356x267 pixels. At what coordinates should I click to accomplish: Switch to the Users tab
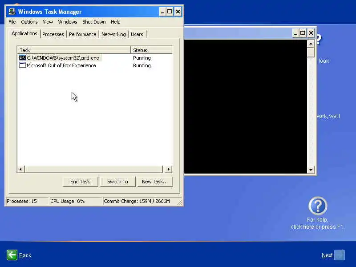tap(137, 34)
